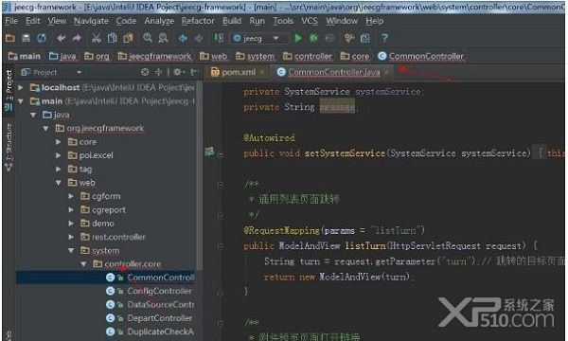Expand the localhost module node

[21, 87]
